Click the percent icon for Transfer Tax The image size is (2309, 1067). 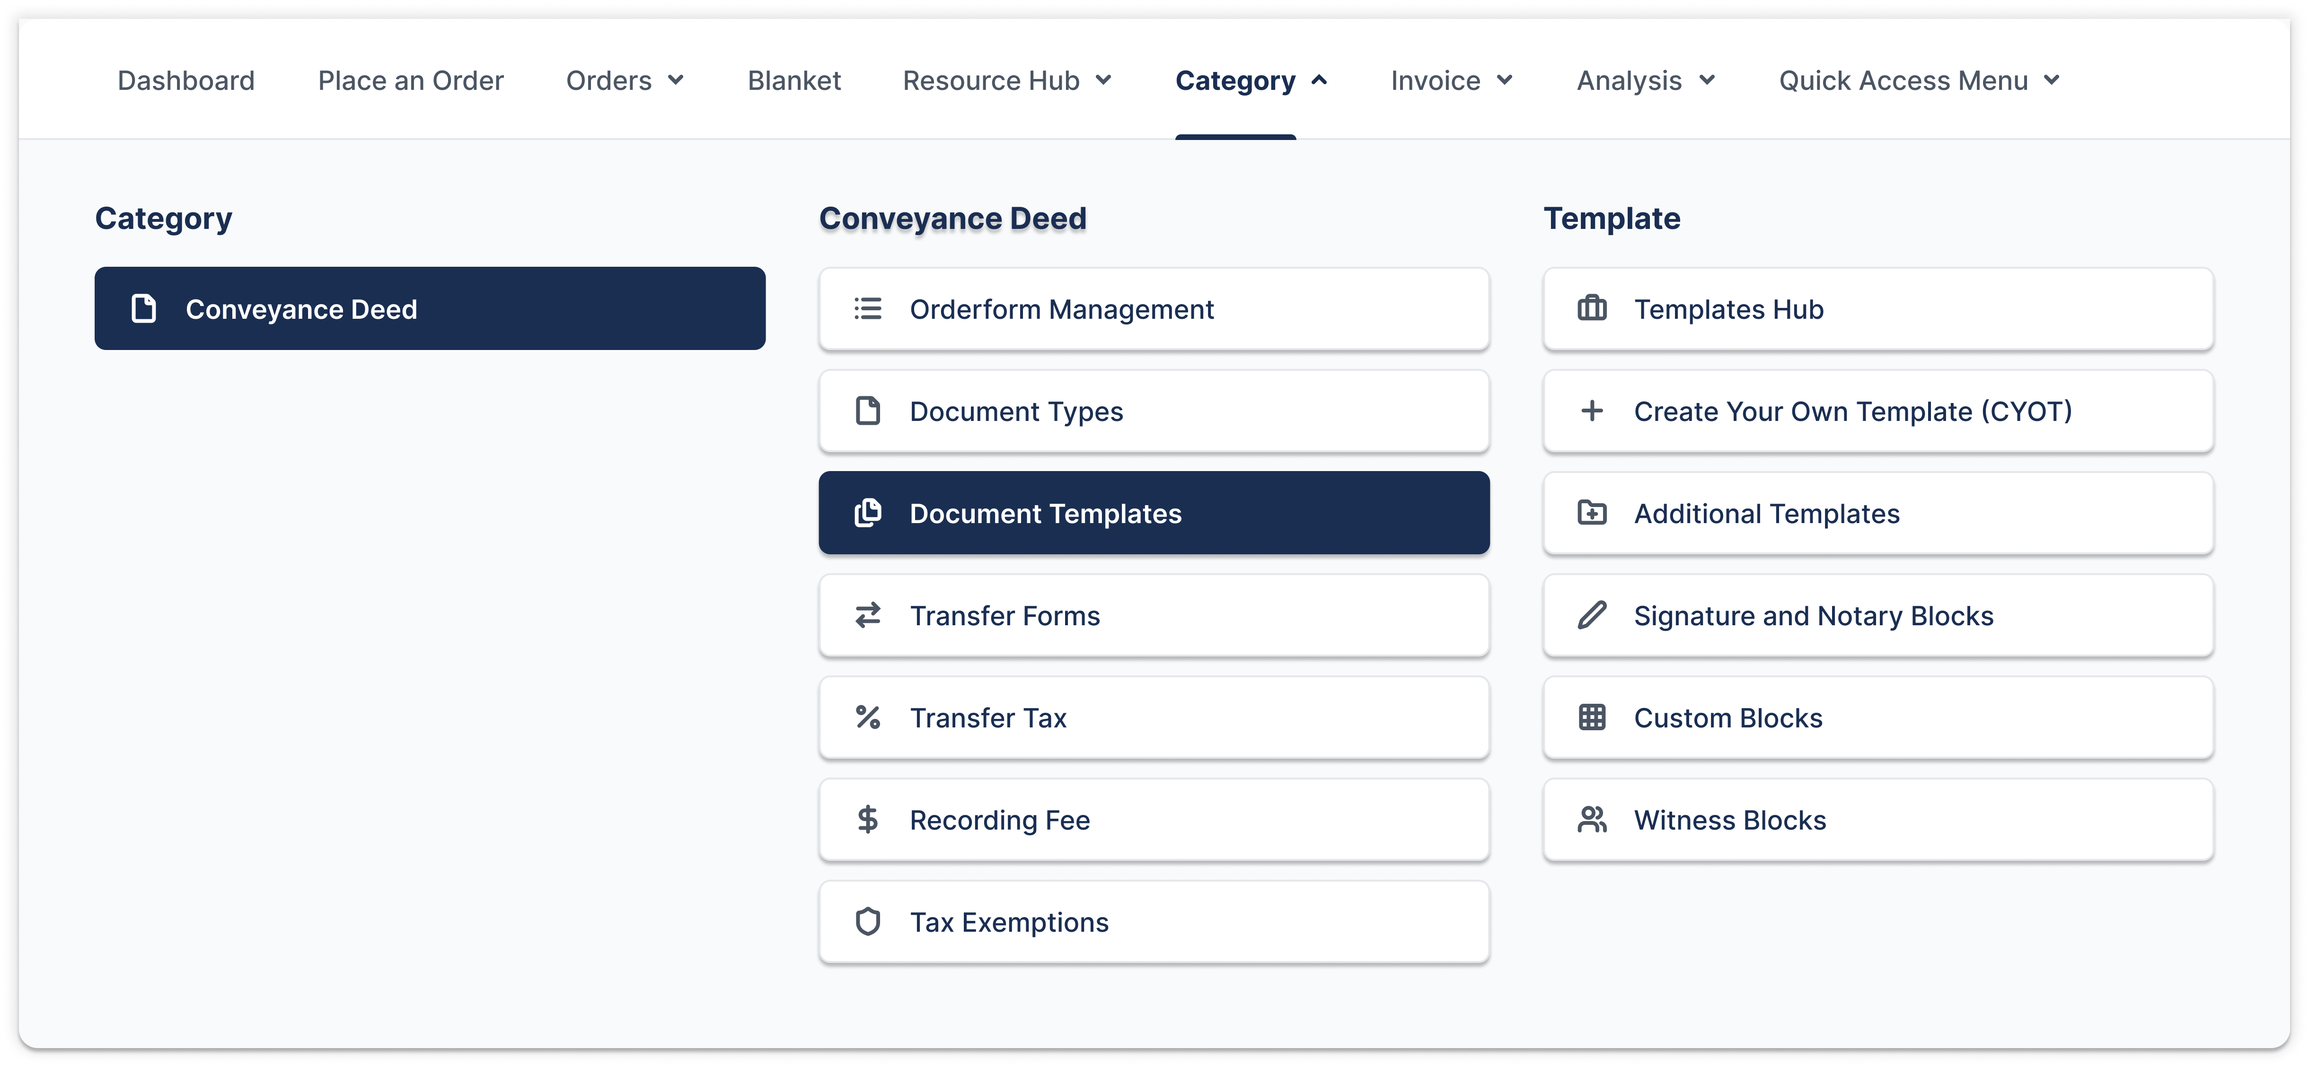point(868,717)
